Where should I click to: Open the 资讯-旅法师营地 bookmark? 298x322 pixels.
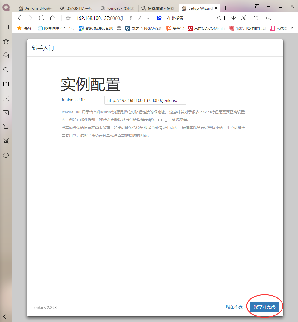pyautogui.click(x=96, y=28)
